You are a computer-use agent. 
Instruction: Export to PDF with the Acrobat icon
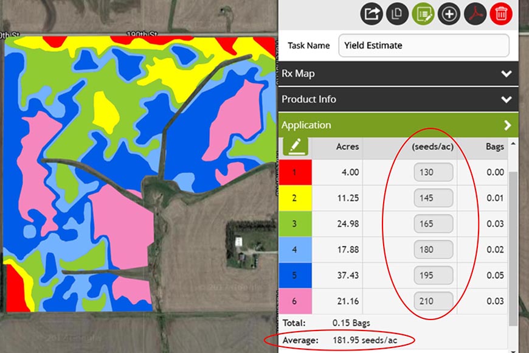tap(475, 13)
